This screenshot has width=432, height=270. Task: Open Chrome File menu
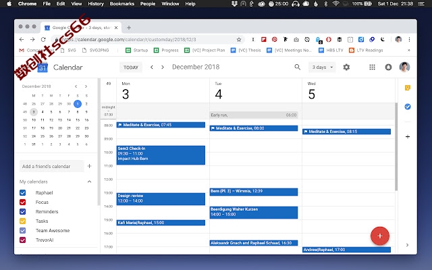pos(47,3)
